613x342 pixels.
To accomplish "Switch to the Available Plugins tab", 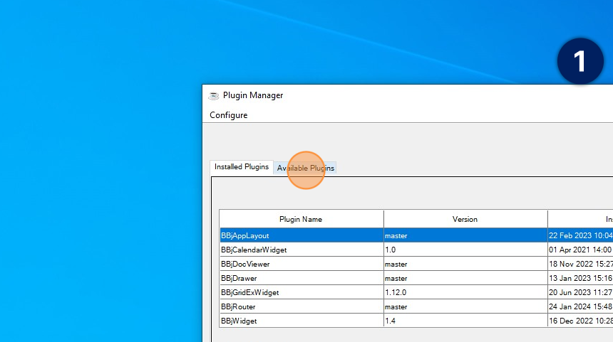I will 306,169.
